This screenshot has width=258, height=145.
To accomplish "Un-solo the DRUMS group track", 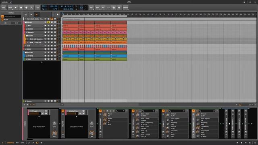I will [x=48, y=22].
